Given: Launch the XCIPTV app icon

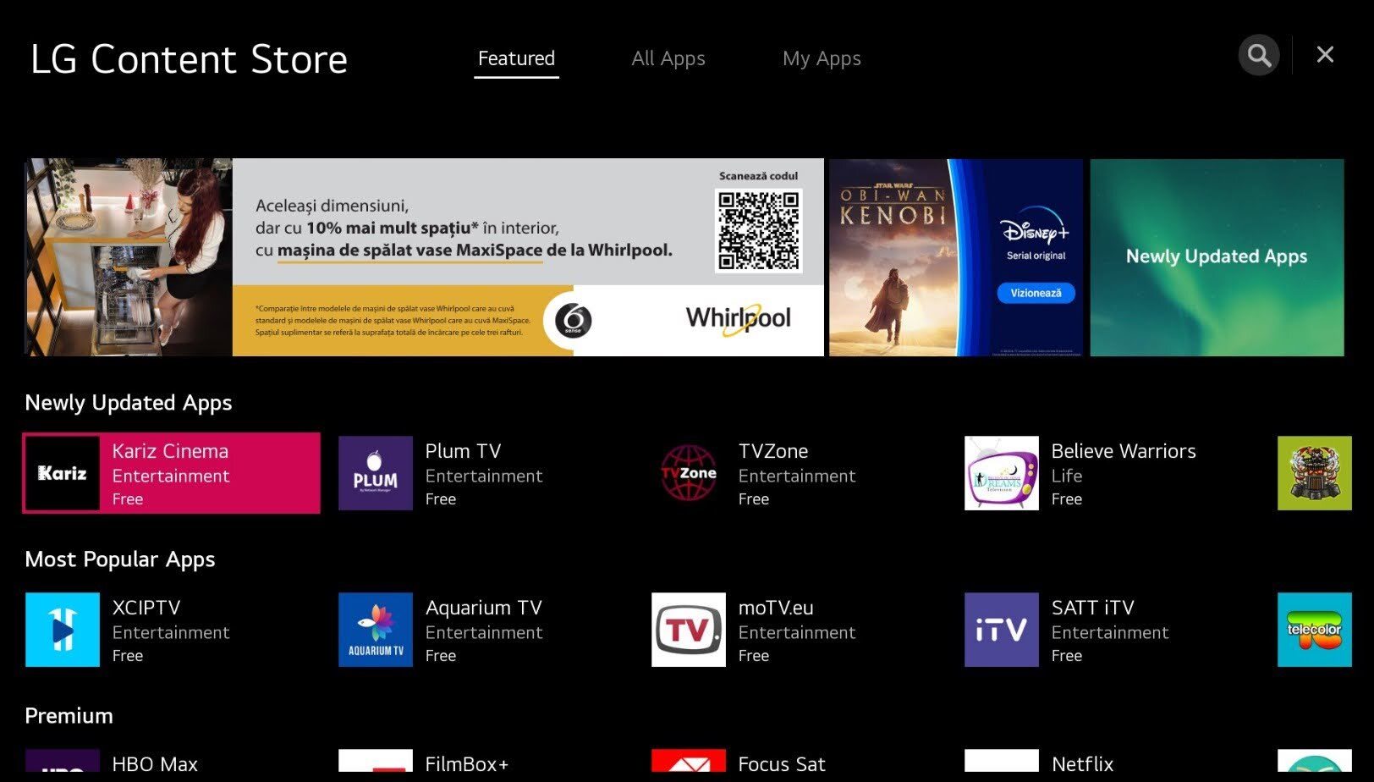Looking at the screenshot, I should click(x=62, y=630).
